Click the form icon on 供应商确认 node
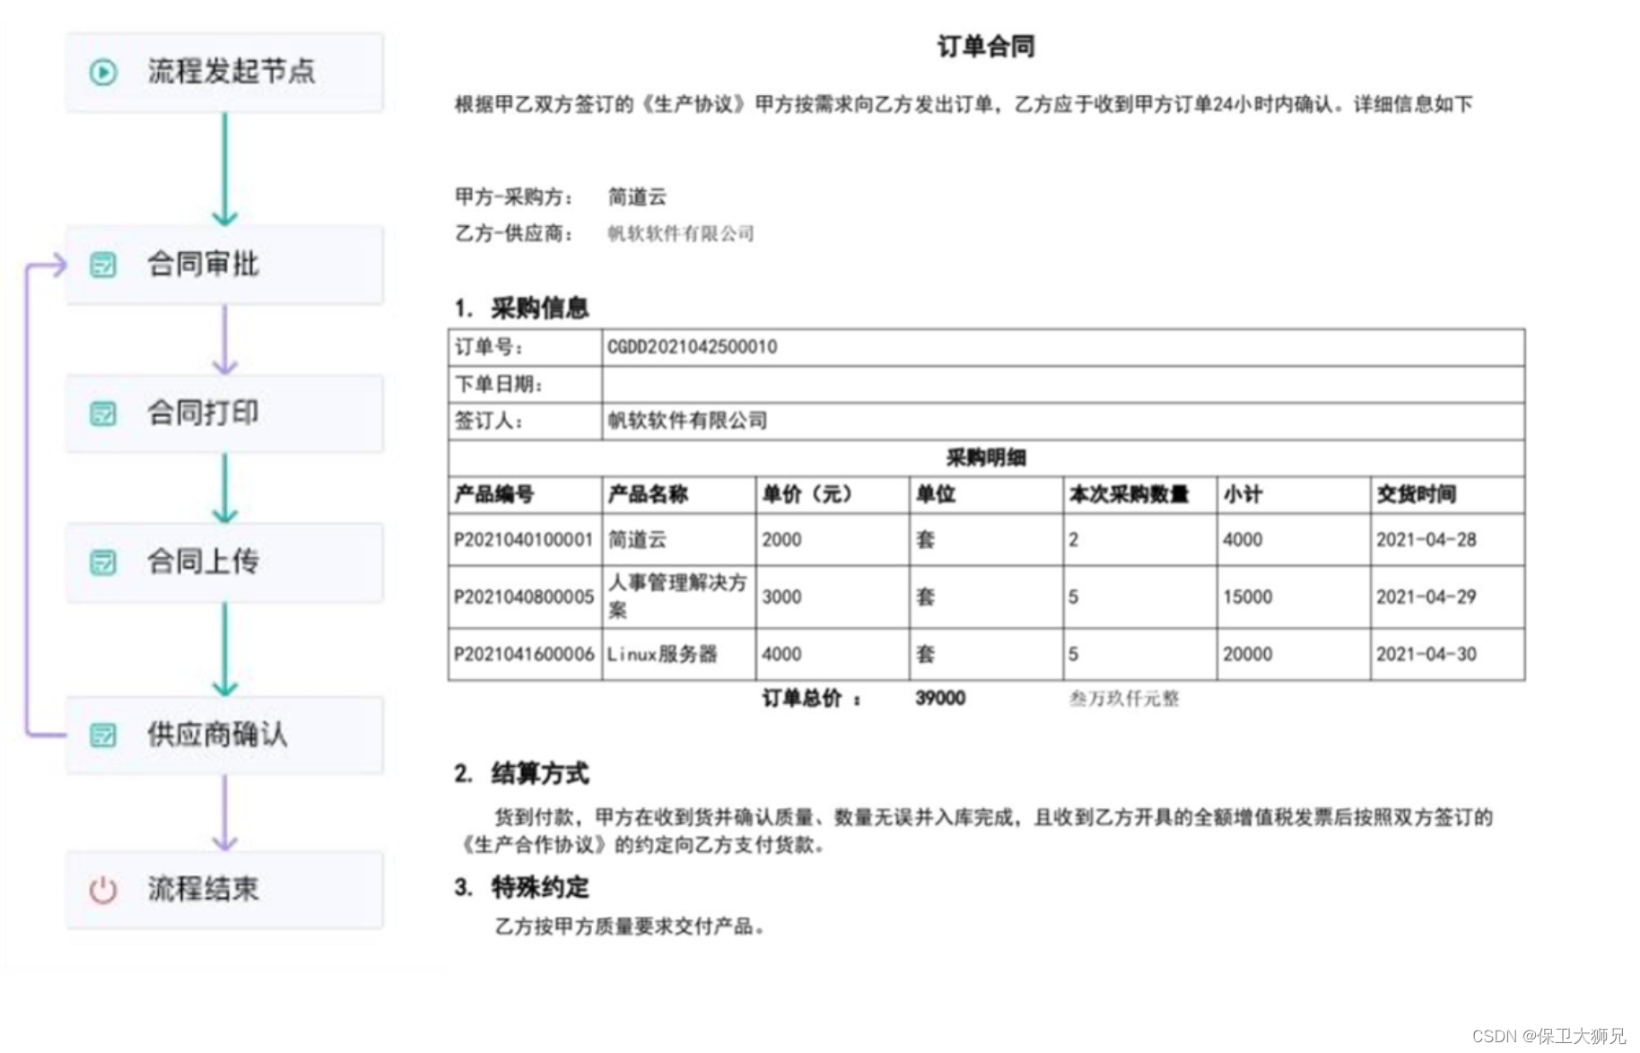The height and width of the screenshot is (1053, 1640). tap(103, 735)
